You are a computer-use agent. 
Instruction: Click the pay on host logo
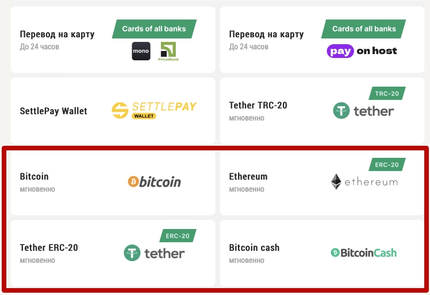362,51
